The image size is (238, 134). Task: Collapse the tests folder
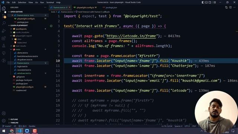pos(11,50)
